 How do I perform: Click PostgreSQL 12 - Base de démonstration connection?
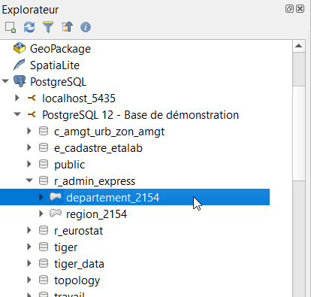point(140,115)
